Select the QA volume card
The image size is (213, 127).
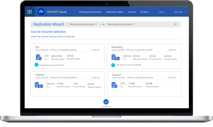tap(68, 56)
